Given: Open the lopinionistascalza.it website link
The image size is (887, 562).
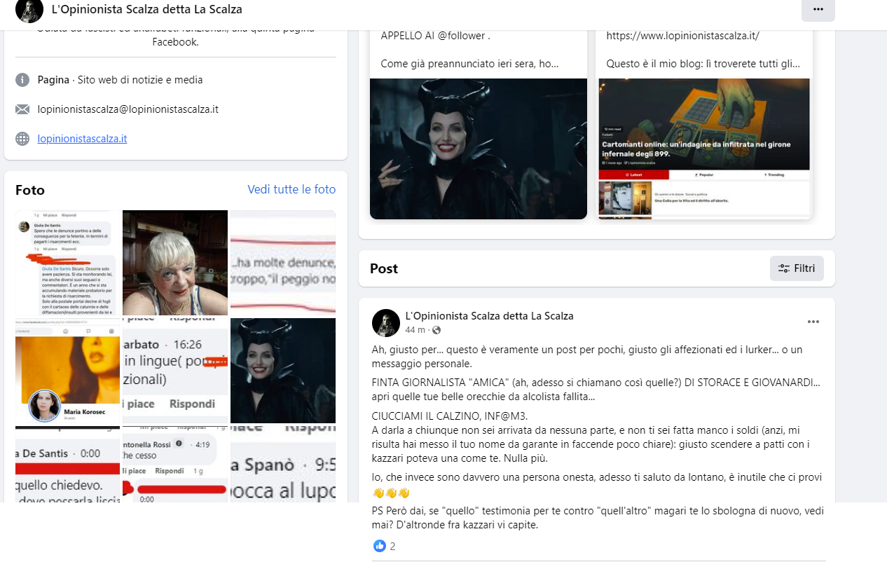Looking at the screenshot, I should point(82,139).
